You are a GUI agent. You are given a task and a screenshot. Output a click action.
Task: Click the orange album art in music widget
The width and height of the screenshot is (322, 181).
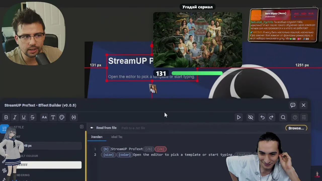click(x=256, y=15)
